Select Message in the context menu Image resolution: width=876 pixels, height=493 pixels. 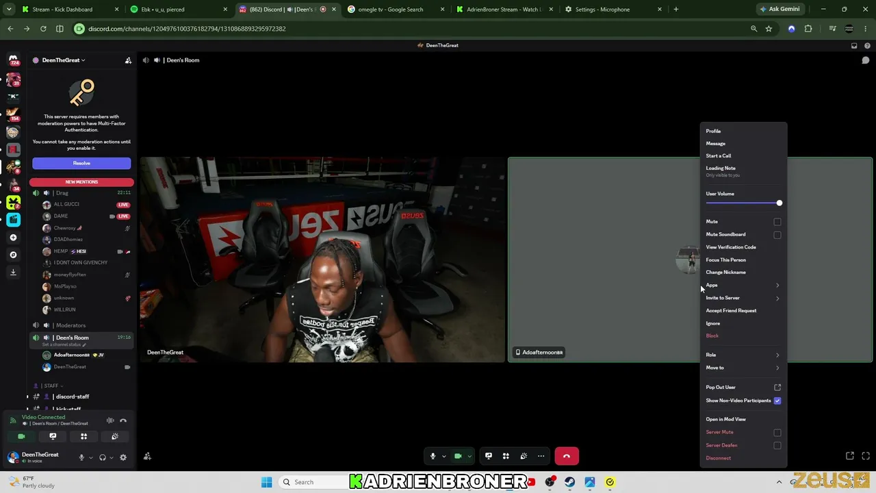coord(743,144)
